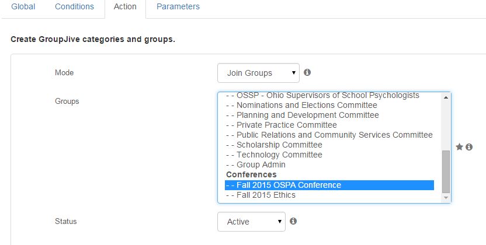Select Fall 2015 Ethics in Groups list
Viewport: 486px width, 245px height.
click(x=329, y=195)
